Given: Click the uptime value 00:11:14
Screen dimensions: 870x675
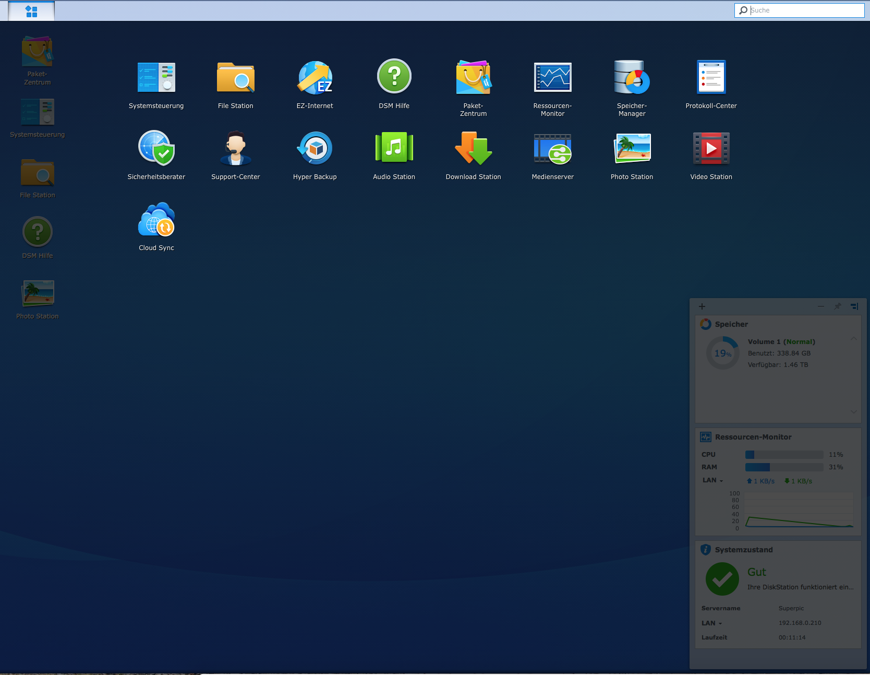Looking at the screenshot, I should pyautogui.click(x=792, y=638).
